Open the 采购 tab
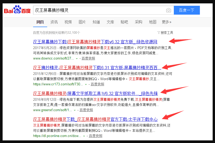The height and width of the screenshot is (143, 215). coord(138,22)
